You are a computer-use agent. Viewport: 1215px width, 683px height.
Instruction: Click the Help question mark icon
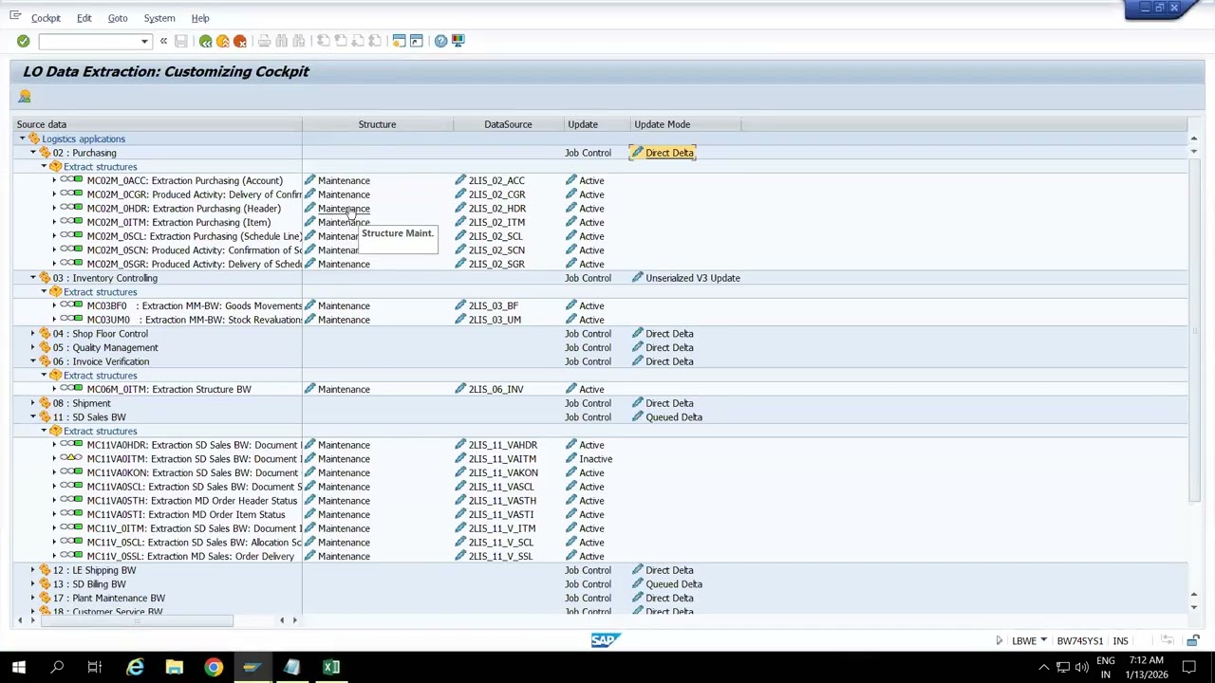[440, 41]
